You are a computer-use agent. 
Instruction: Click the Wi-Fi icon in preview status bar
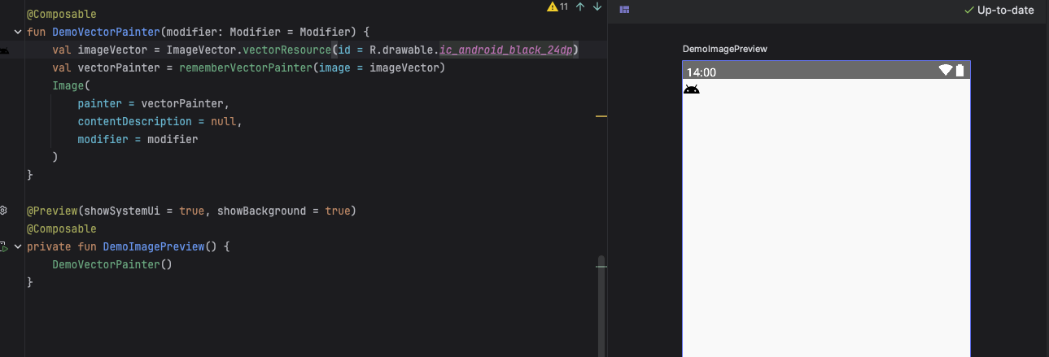[945, 71]
